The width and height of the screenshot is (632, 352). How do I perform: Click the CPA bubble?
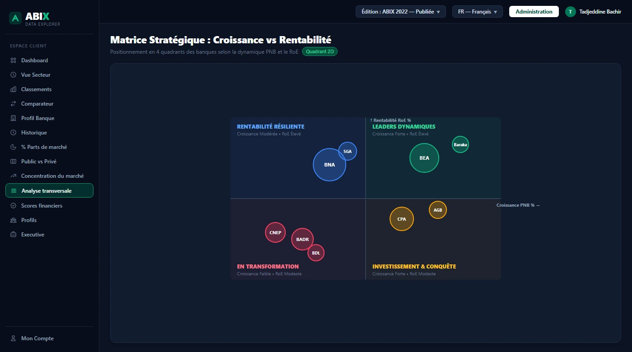pos(402,219)
